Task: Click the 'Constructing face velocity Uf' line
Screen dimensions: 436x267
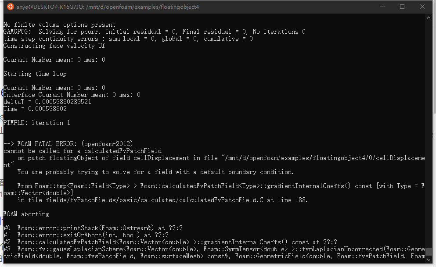Action: pyautogui.click(x=54, y=46)
